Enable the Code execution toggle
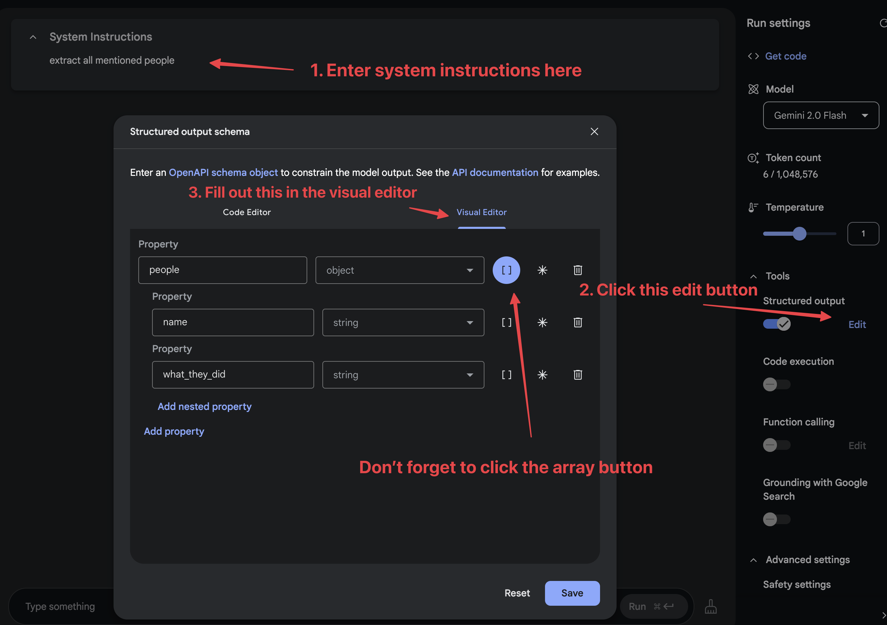Image resolution: width=887 pixels, height=625 pixels. coord(777,384)
